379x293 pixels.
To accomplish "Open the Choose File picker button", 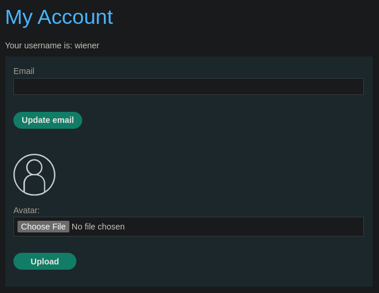I will click(x=43, y=227).
